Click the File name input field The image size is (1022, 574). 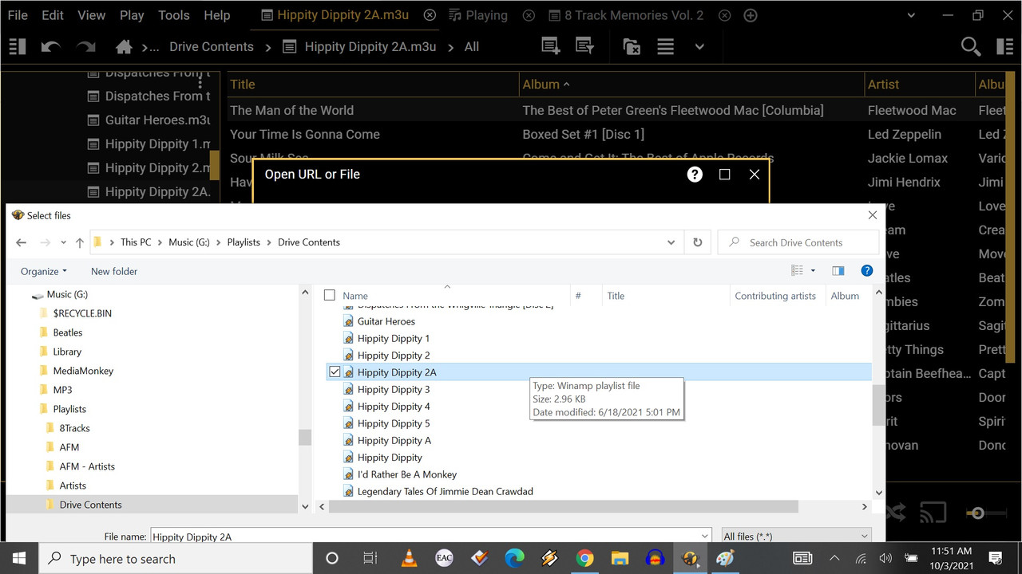430,537
